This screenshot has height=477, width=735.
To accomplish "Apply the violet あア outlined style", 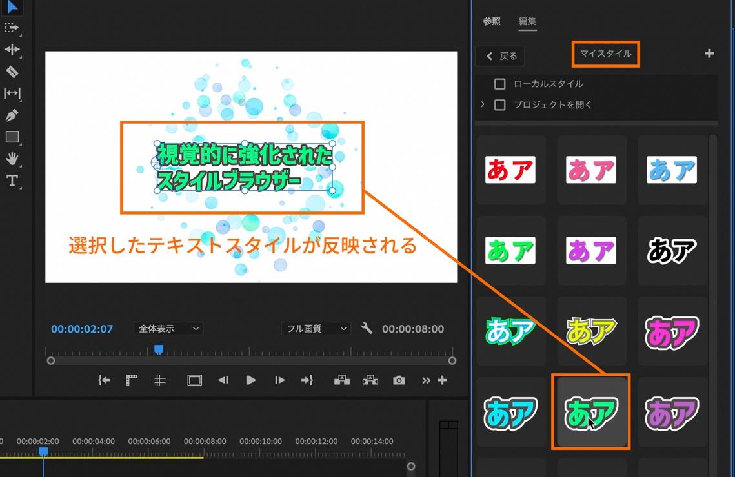I will (672, 412).
